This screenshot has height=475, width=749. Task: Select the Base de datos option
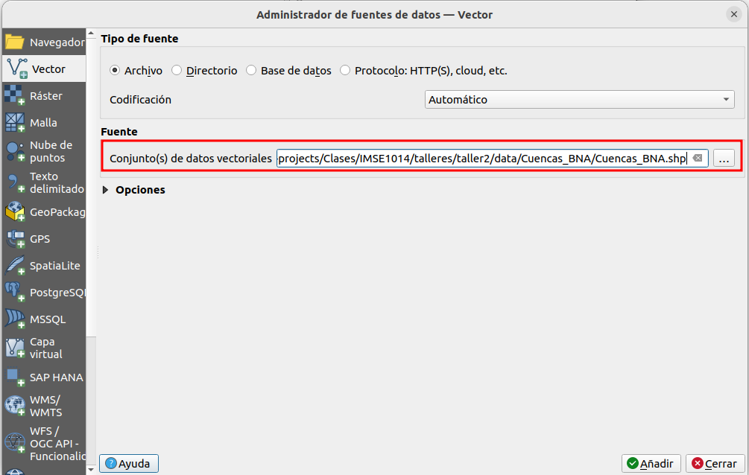251,71
